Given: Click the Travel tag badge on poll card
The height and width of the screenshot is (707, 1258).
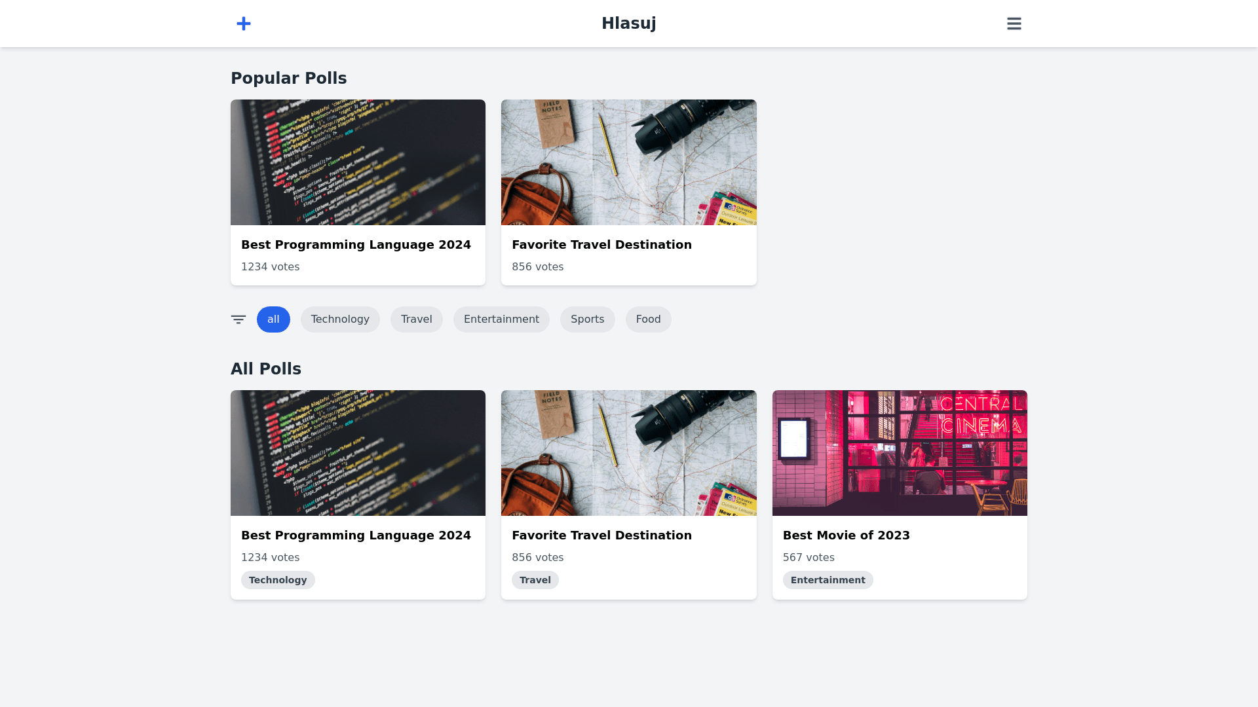Looking at the screenshot, I should pyautogui.click(x=535, y=580).
